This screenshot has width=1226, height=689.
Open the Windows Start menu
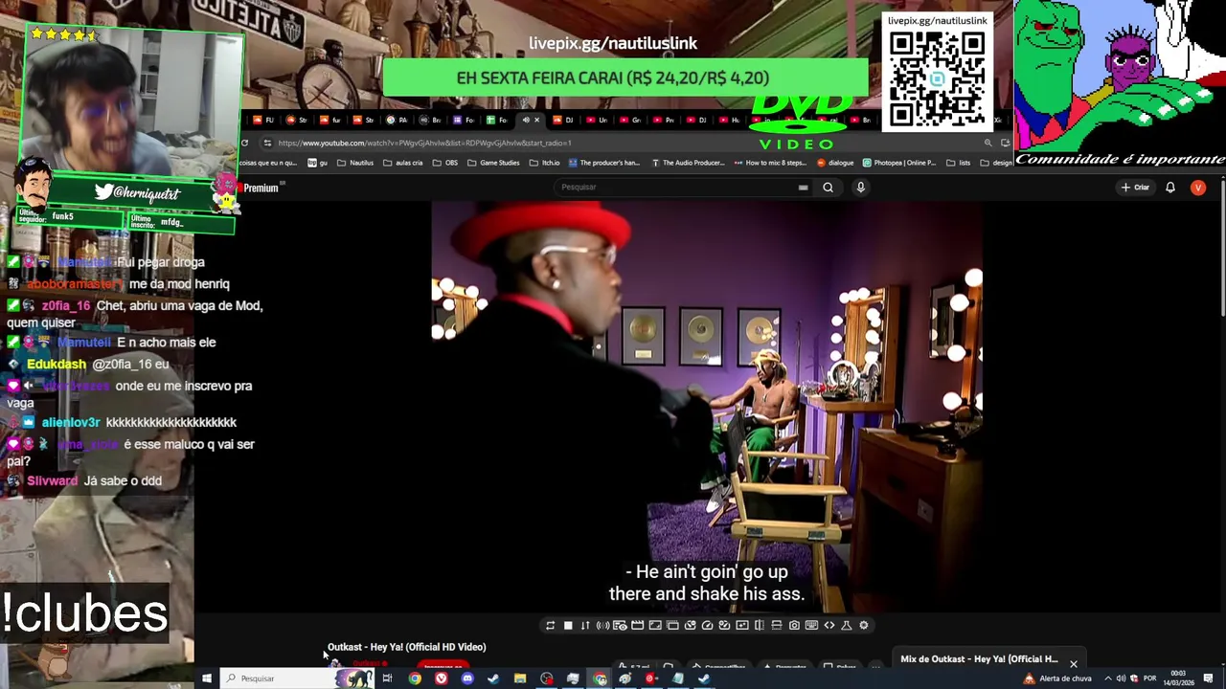coord(206,678)
